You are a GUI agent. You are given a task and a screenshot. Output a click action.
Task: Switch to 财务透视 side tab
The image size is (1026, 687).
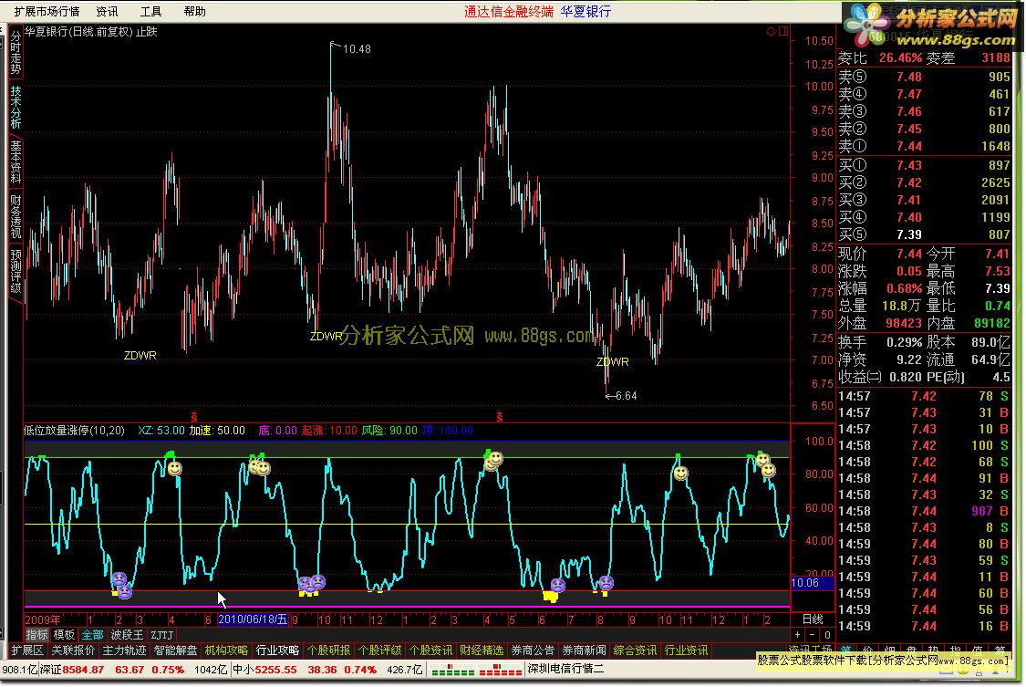tap(16, 216)
